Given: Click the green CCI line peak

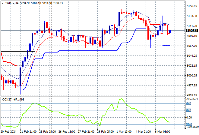Looking at the screenshot, I should tap(121, 99).
